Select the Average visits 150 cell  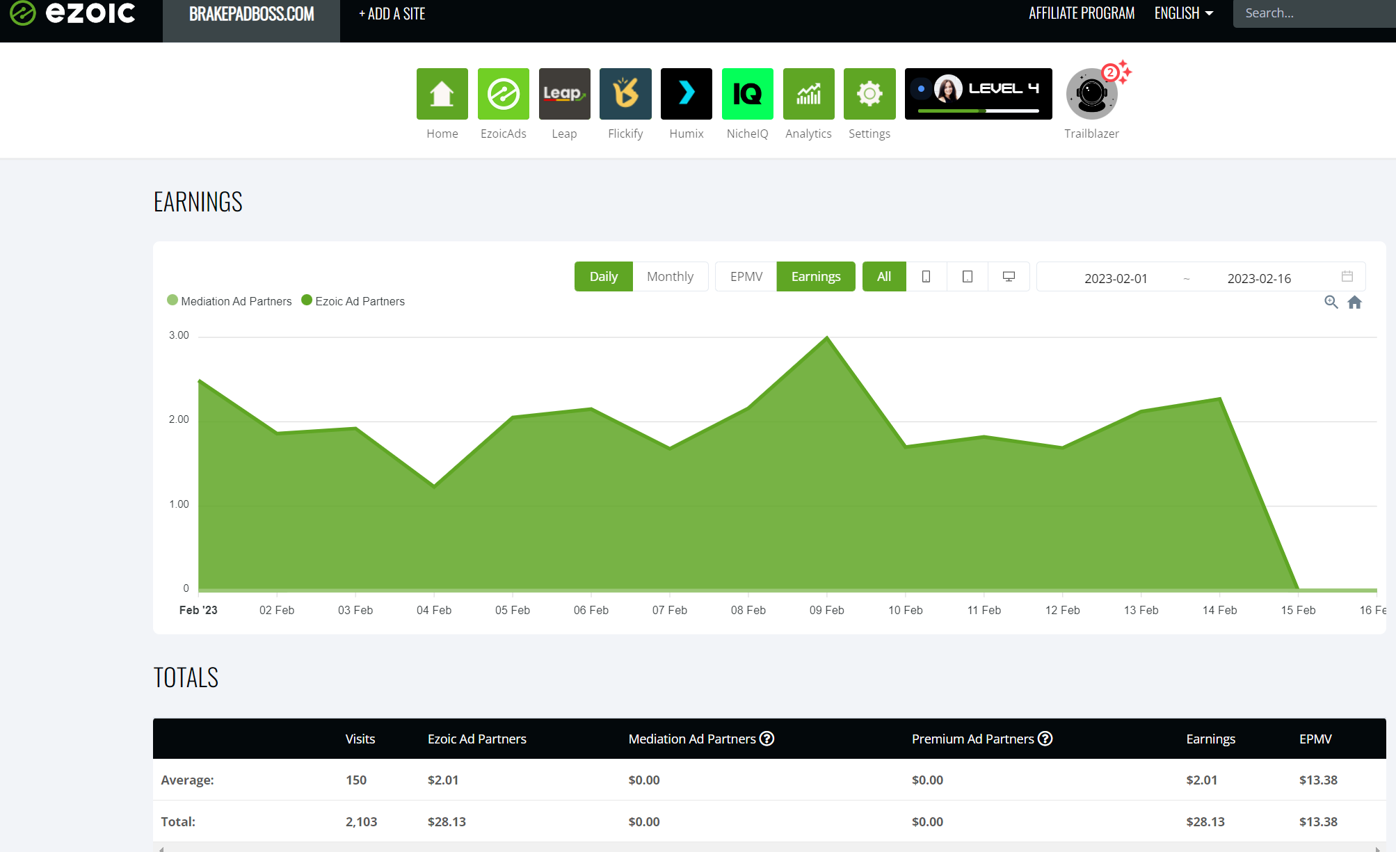[356, 780]
